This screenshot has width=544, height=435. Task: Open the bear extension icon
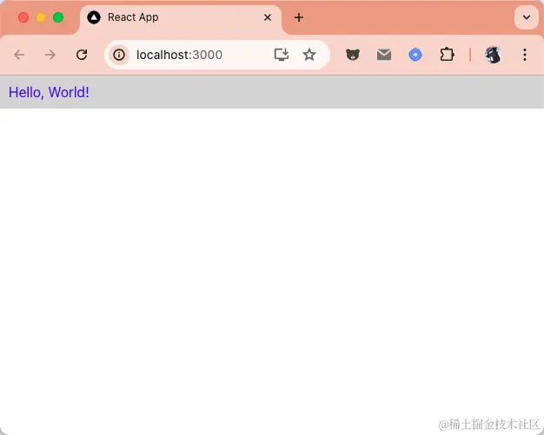(353, 55)
